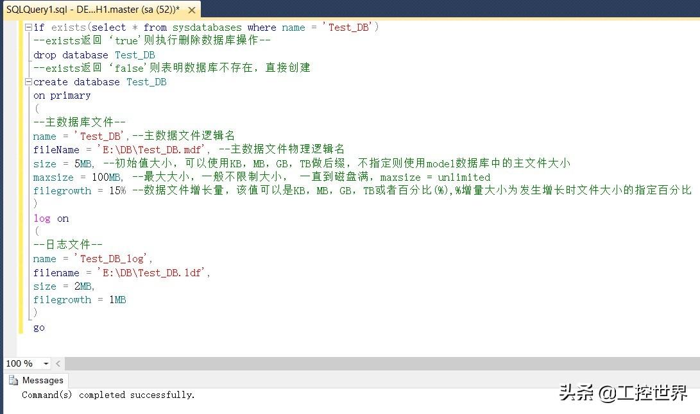The width and height of the screenshot is (700, 414).
Task: Click the 'on primary' line
Action: click(62, 95)
